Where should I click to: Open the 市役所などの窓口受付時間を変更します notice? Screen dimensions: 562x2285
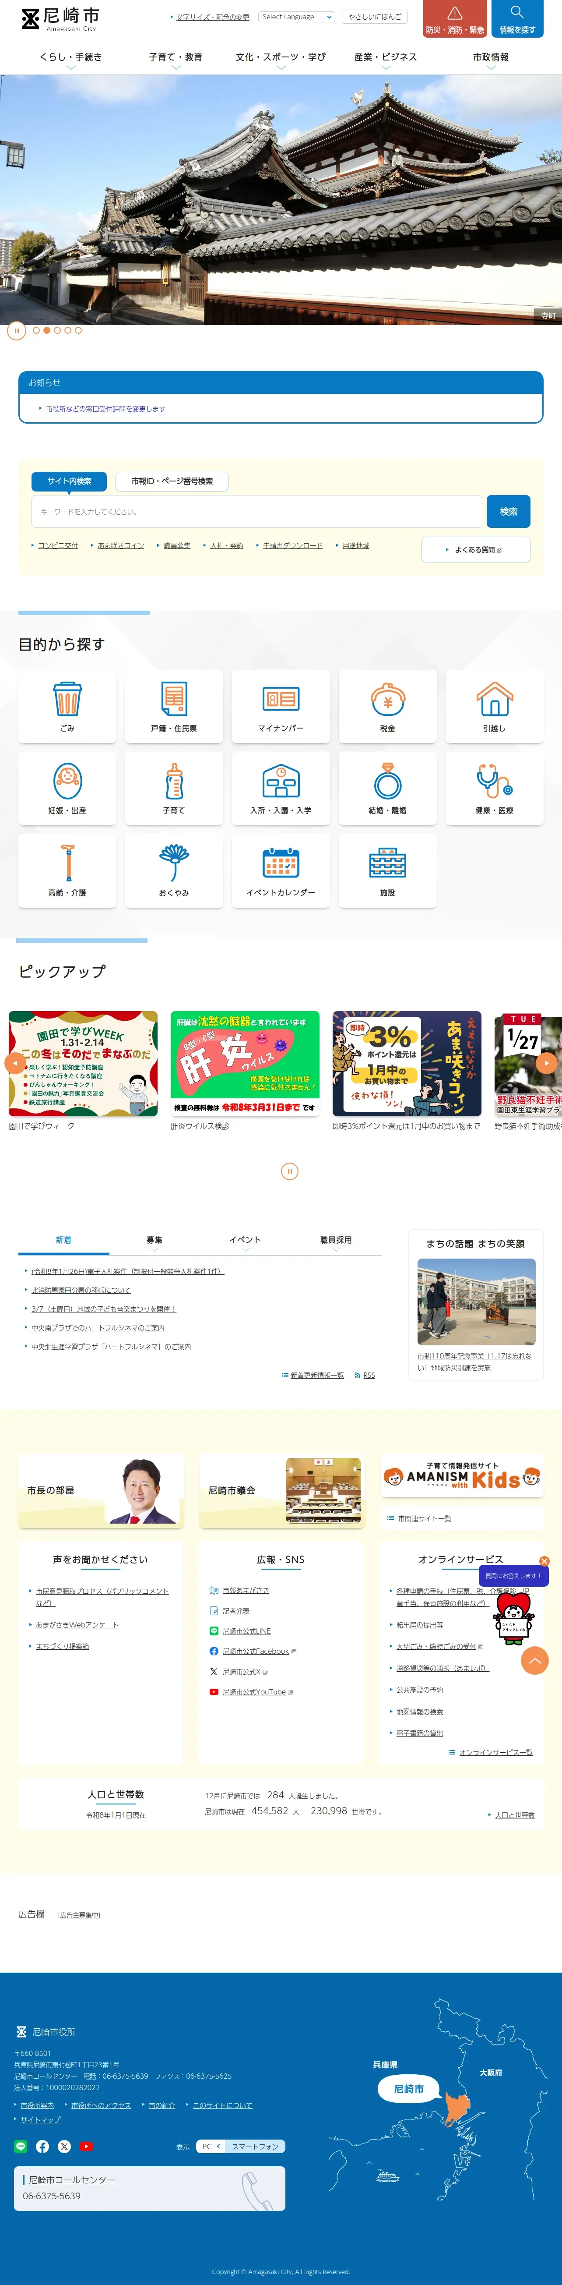[105, 409]
